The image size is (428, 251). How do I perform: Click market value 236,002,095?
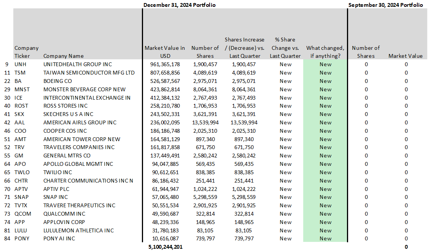pos(165,122)
